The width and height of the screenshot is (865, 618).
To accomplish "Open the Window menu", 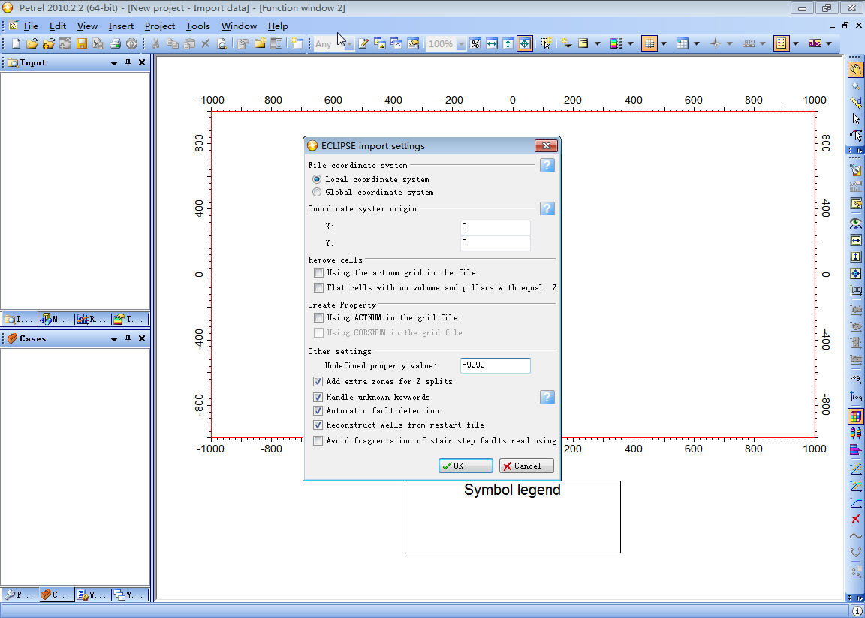I will pos(239,26).
